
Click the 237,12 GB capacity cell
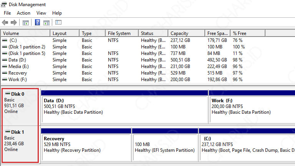pos(180,40)
